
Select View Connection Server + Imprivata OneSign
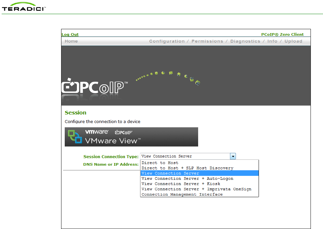(x=199, y=189)
